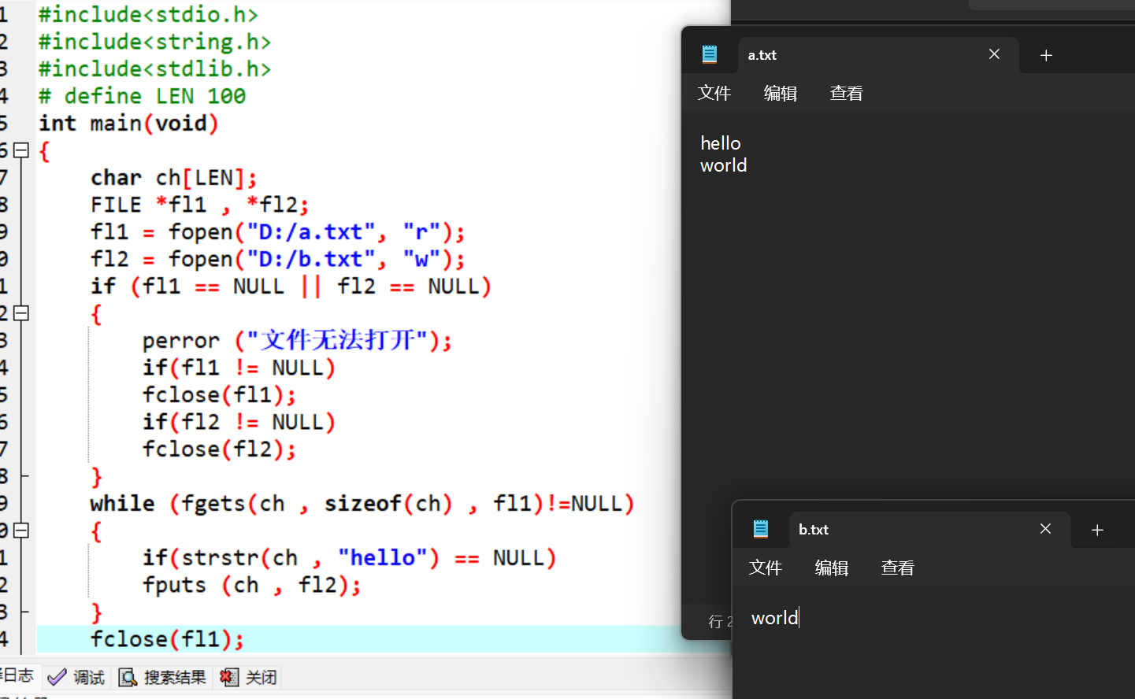Click the while fgets loop line
Viewport: 1135px width, 699px height.
click(x=362, y=503)
